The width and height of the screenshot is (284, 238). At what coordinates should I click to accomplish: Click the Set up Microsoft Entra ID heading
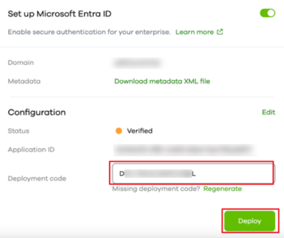(60, 14)
